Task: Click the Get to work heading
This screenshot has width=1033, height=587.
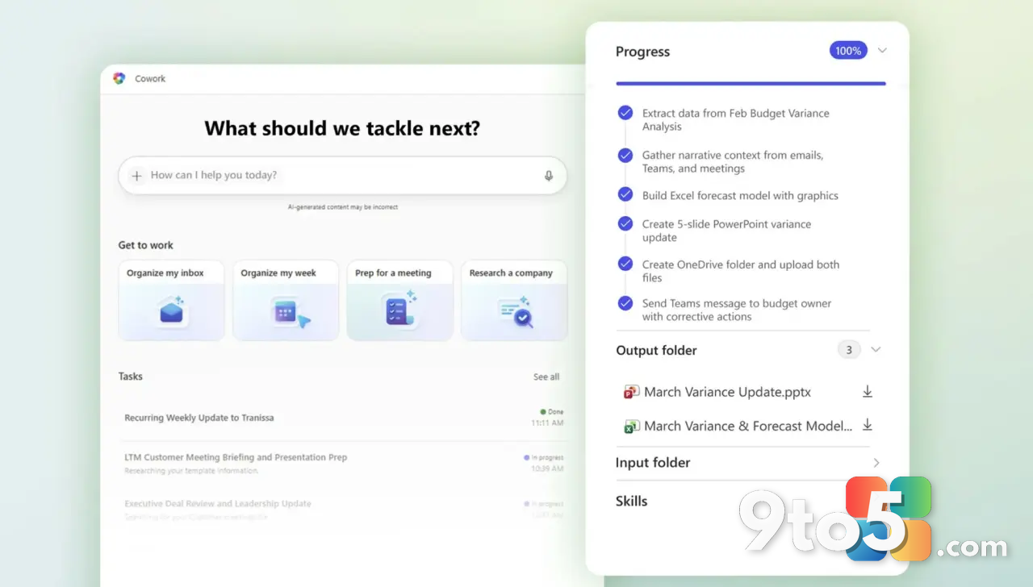Action: click(146, 245)
